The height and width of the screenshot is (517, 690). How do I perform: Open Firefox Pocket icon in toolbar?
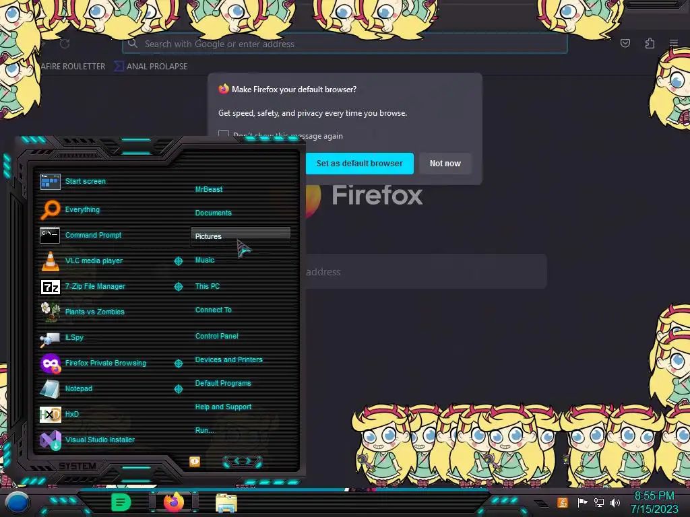[625, 43]
